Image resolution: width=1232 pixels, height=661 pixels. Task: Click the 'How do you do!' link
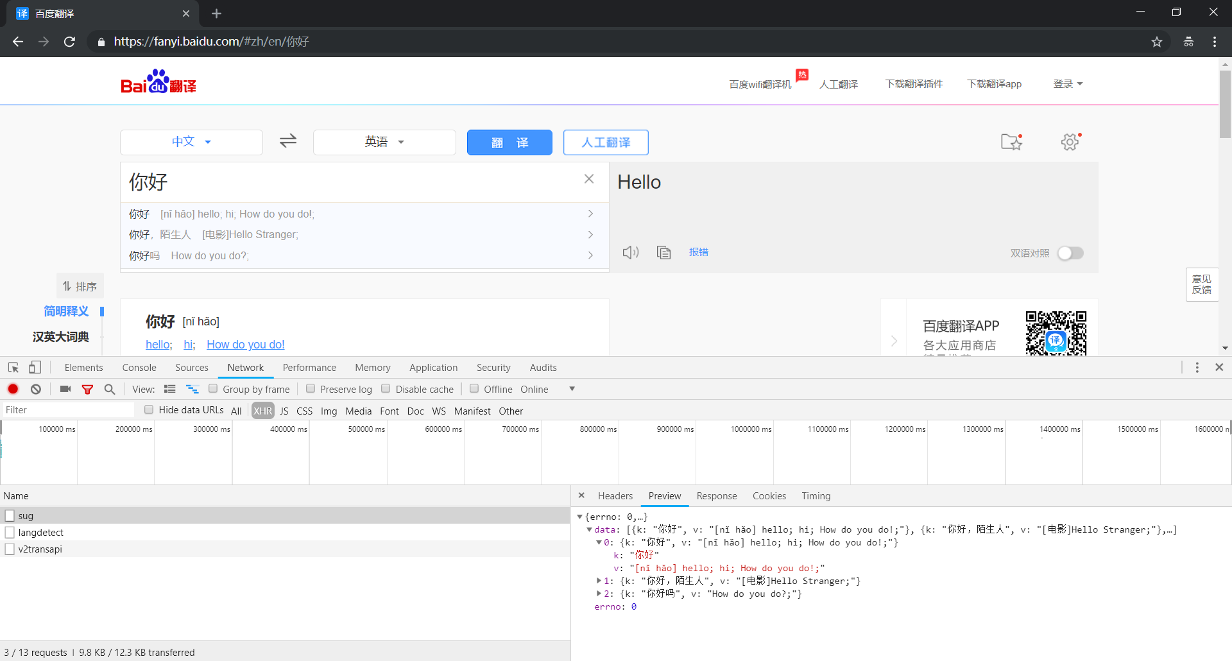click(x=246, y=345)
